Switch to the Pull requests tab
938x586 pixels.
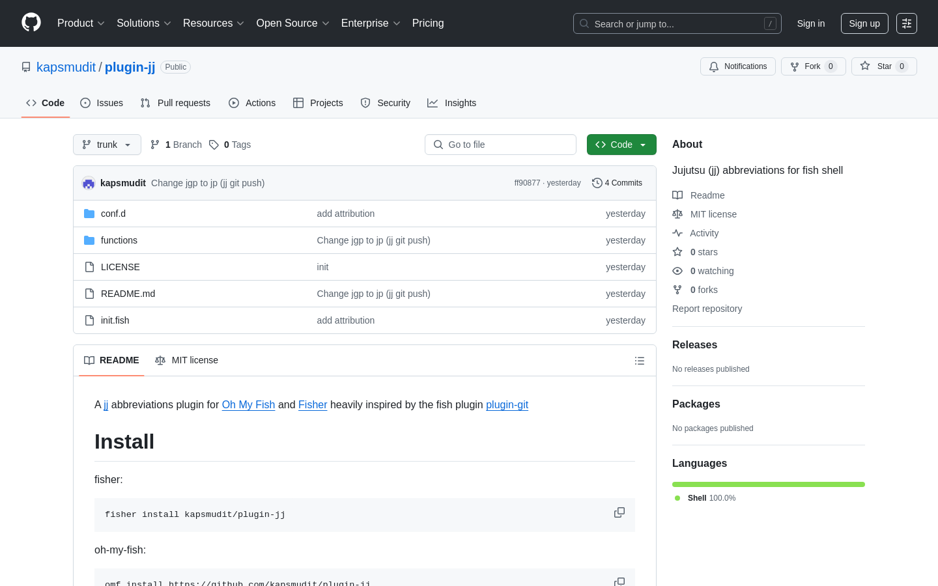tap(175, 103)
